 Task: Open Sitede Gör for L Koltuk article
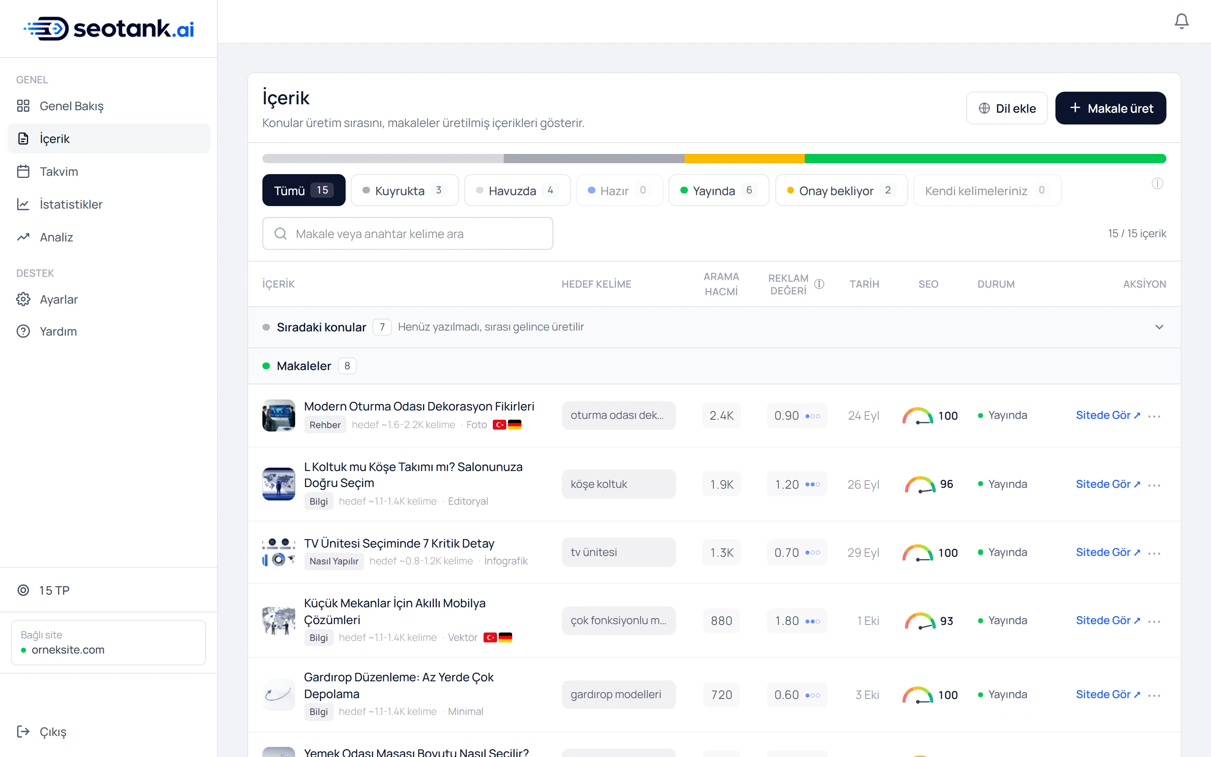pyautogui.click(x=1108, y=484)
